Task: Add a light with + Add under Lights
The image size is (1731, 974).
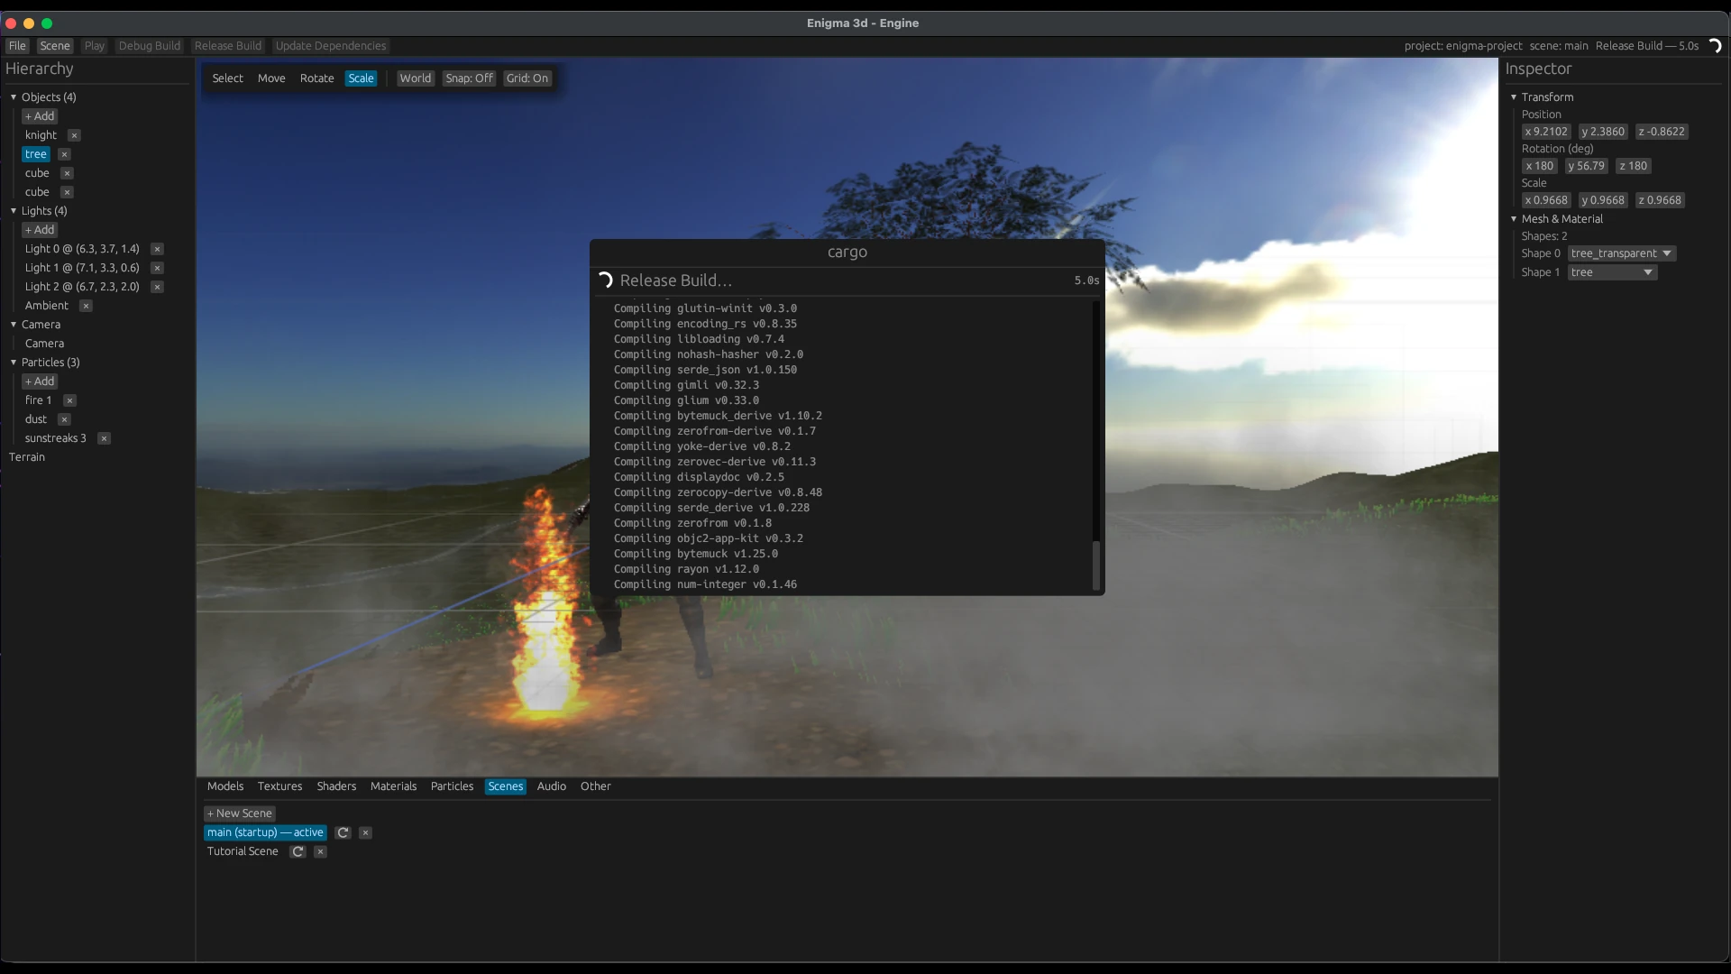Action: click(40, 230)
